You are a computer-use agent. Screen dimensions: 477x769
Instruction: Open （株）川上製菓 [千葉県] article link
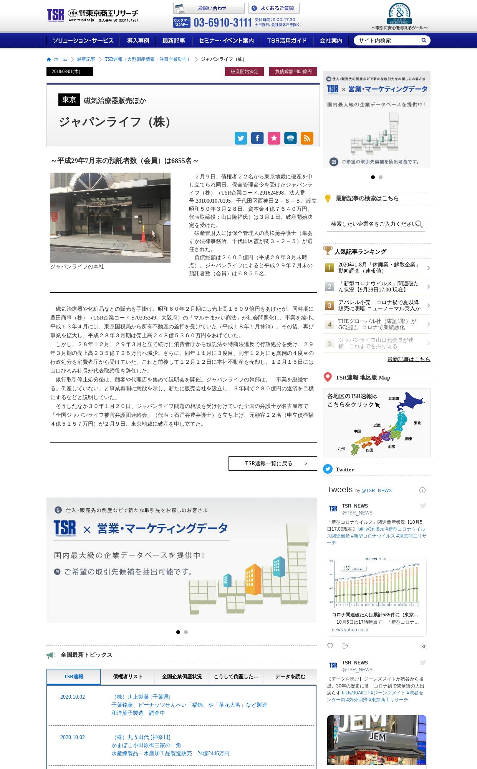(x=141, y=697)
